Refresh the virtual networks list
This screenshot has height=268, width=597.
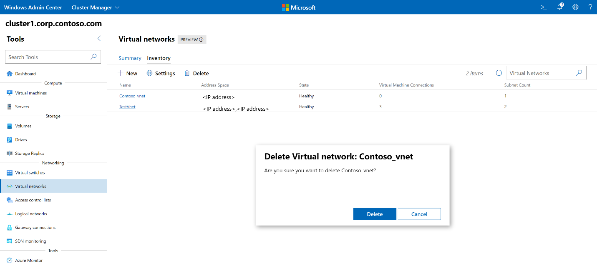[499, 73]
